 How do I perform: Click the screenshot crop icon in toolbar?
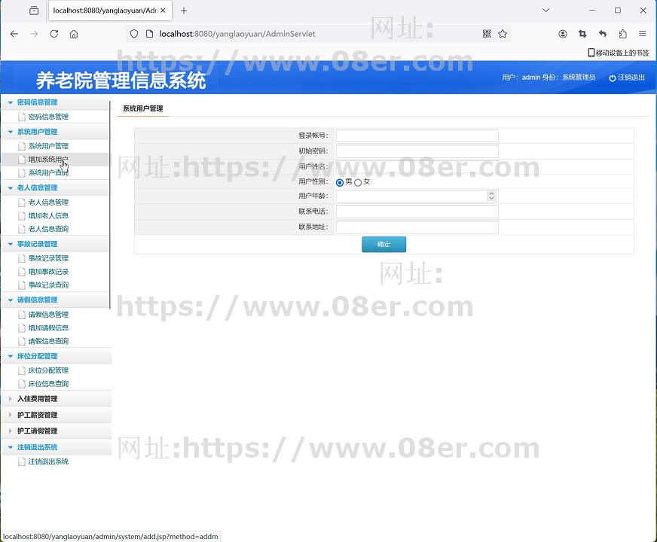click(x=582, y=34)
